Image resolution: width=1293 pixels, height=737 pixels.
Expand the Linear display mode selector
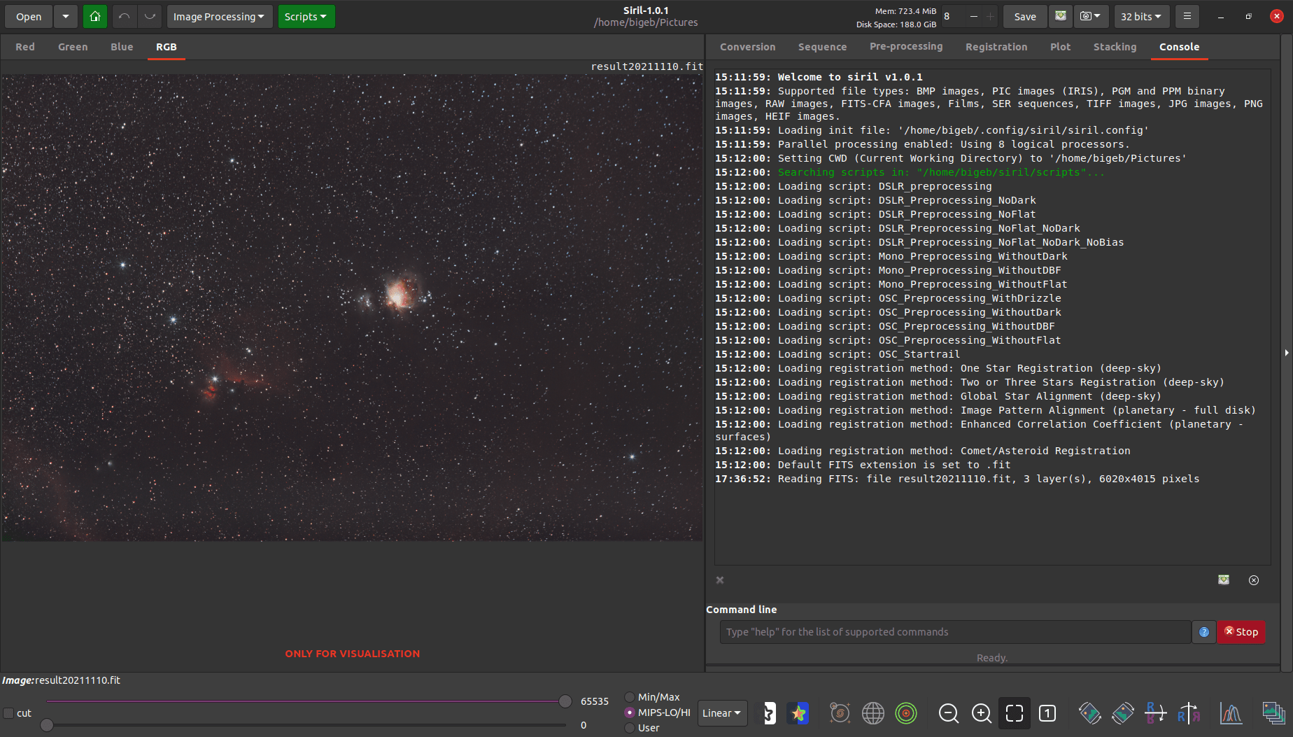[722, 713]
